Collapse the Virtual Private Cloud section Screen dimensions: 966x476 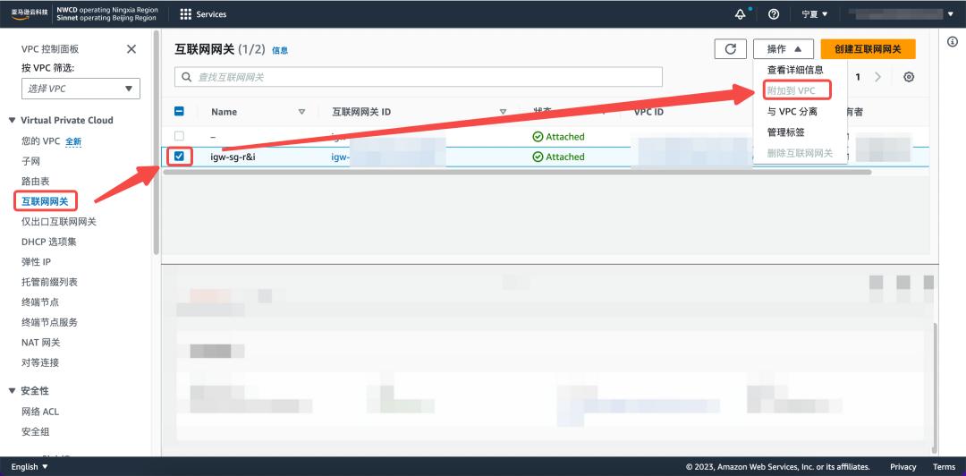pyautogui.click(x=13, y=120)
